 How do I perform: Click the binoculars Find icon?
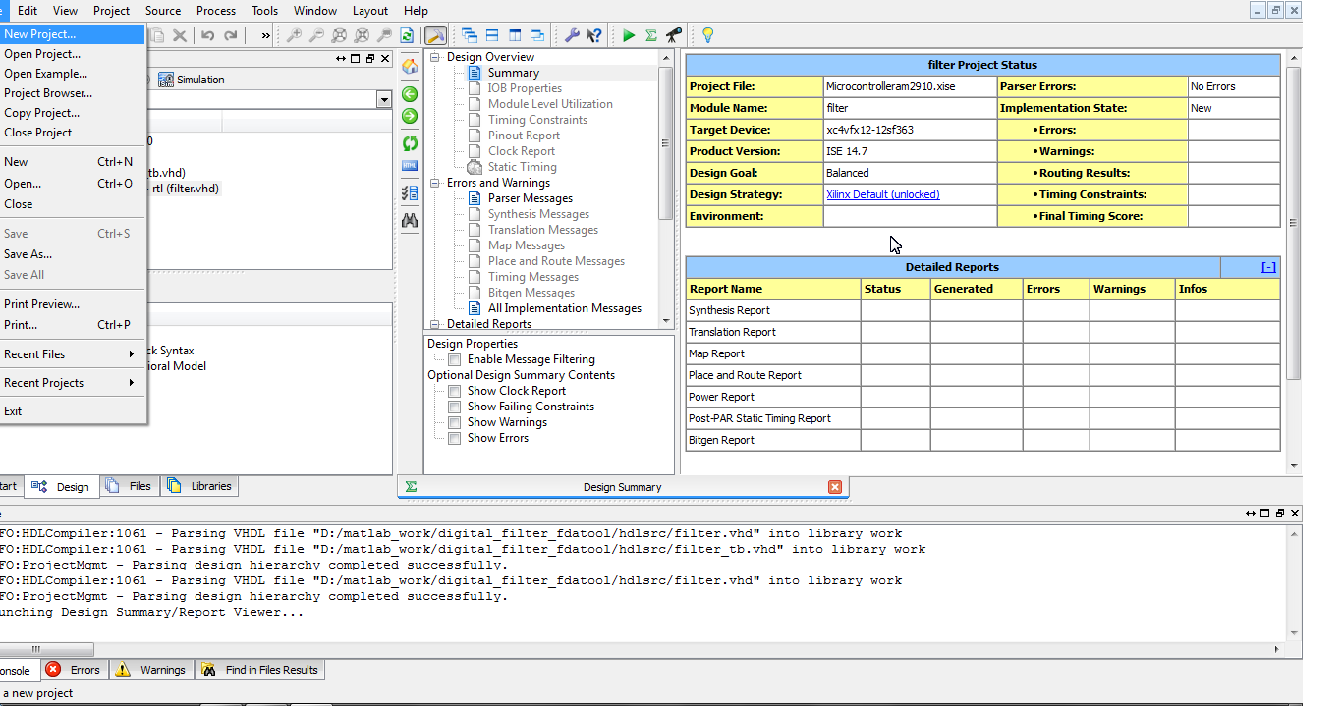click(410, 221)
